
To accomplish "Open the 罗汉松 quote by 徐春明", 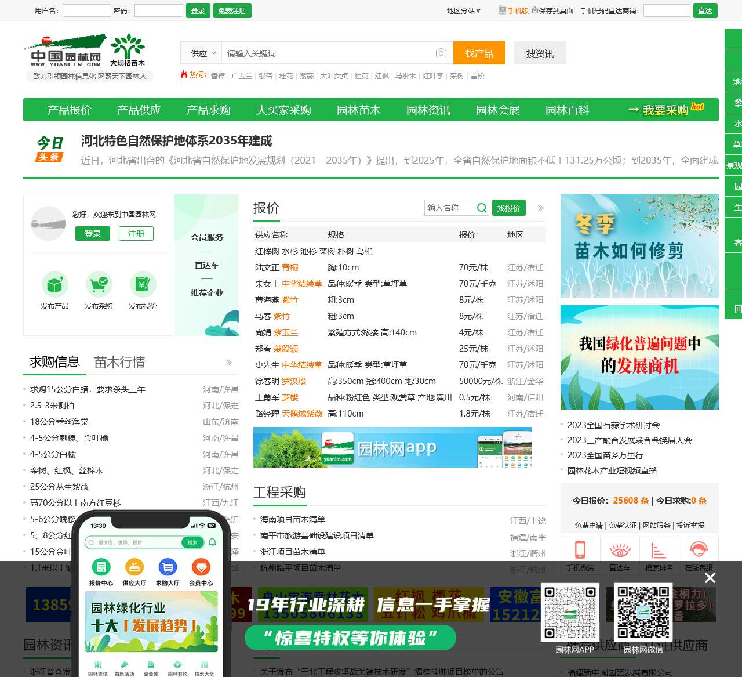I will click(294, 381).
